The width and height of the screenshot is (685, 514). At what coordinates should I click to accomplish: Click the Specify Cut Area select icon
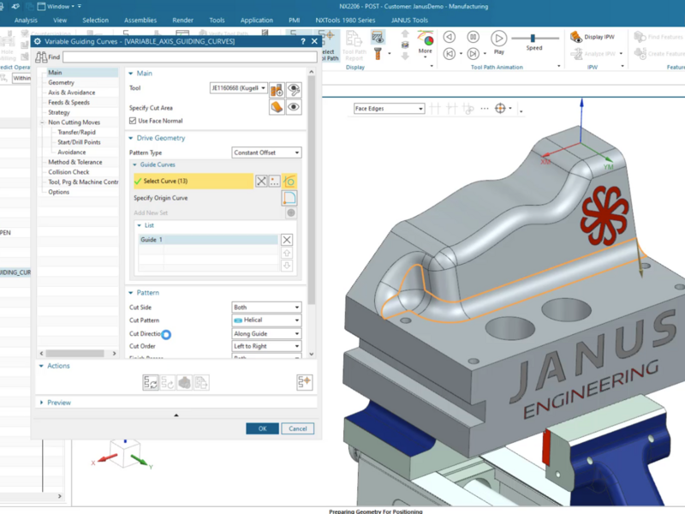277,107
